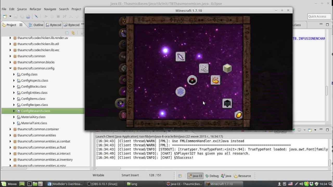Image resolution: width=333 pixels, height=187 pixels.
Task: Select ConfigItems.class in the tree
Action: point(33,99)
